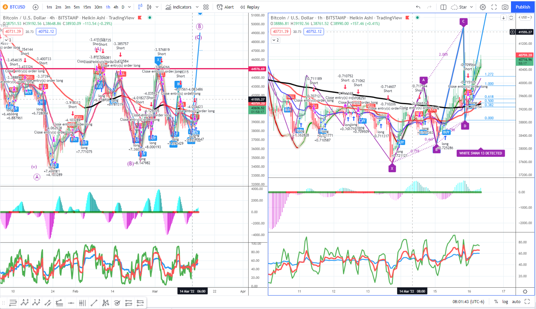Viewport: 536px width, 309px height.
Task: Click the red flag icon on 1h chart title
Action: [408, 18]
